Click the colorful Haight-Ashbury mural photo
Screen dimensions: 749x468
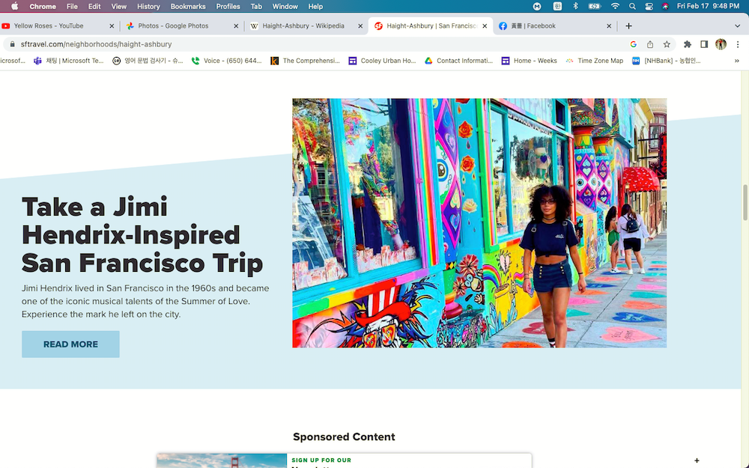(x=479, y=223)
